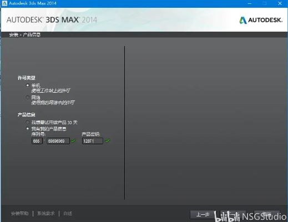288x222 pixels.
Task: Open 系统要求 system requirements link
Action: 46,214
